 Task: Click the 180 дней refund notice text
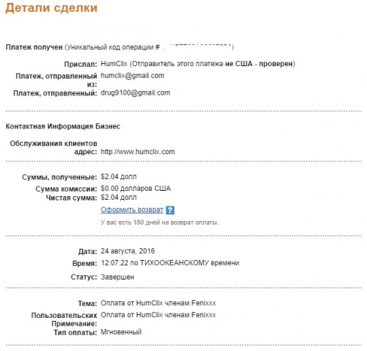click(159, 222)
